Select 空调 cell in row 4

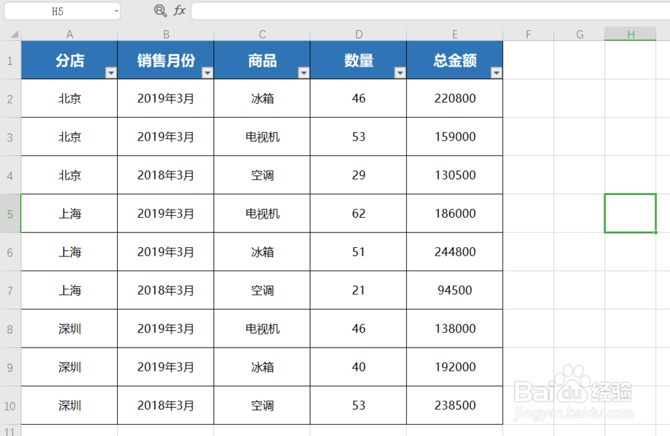(x=262, y=175)
